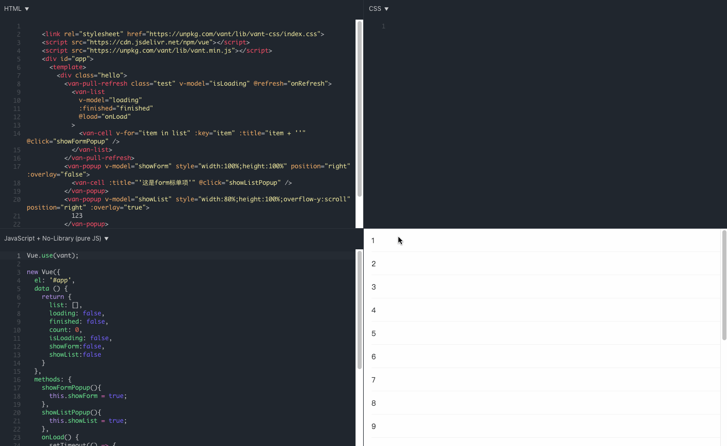
Task: Place cursor on the "onLoad() {" line
Action: click(x=60, y=437)
